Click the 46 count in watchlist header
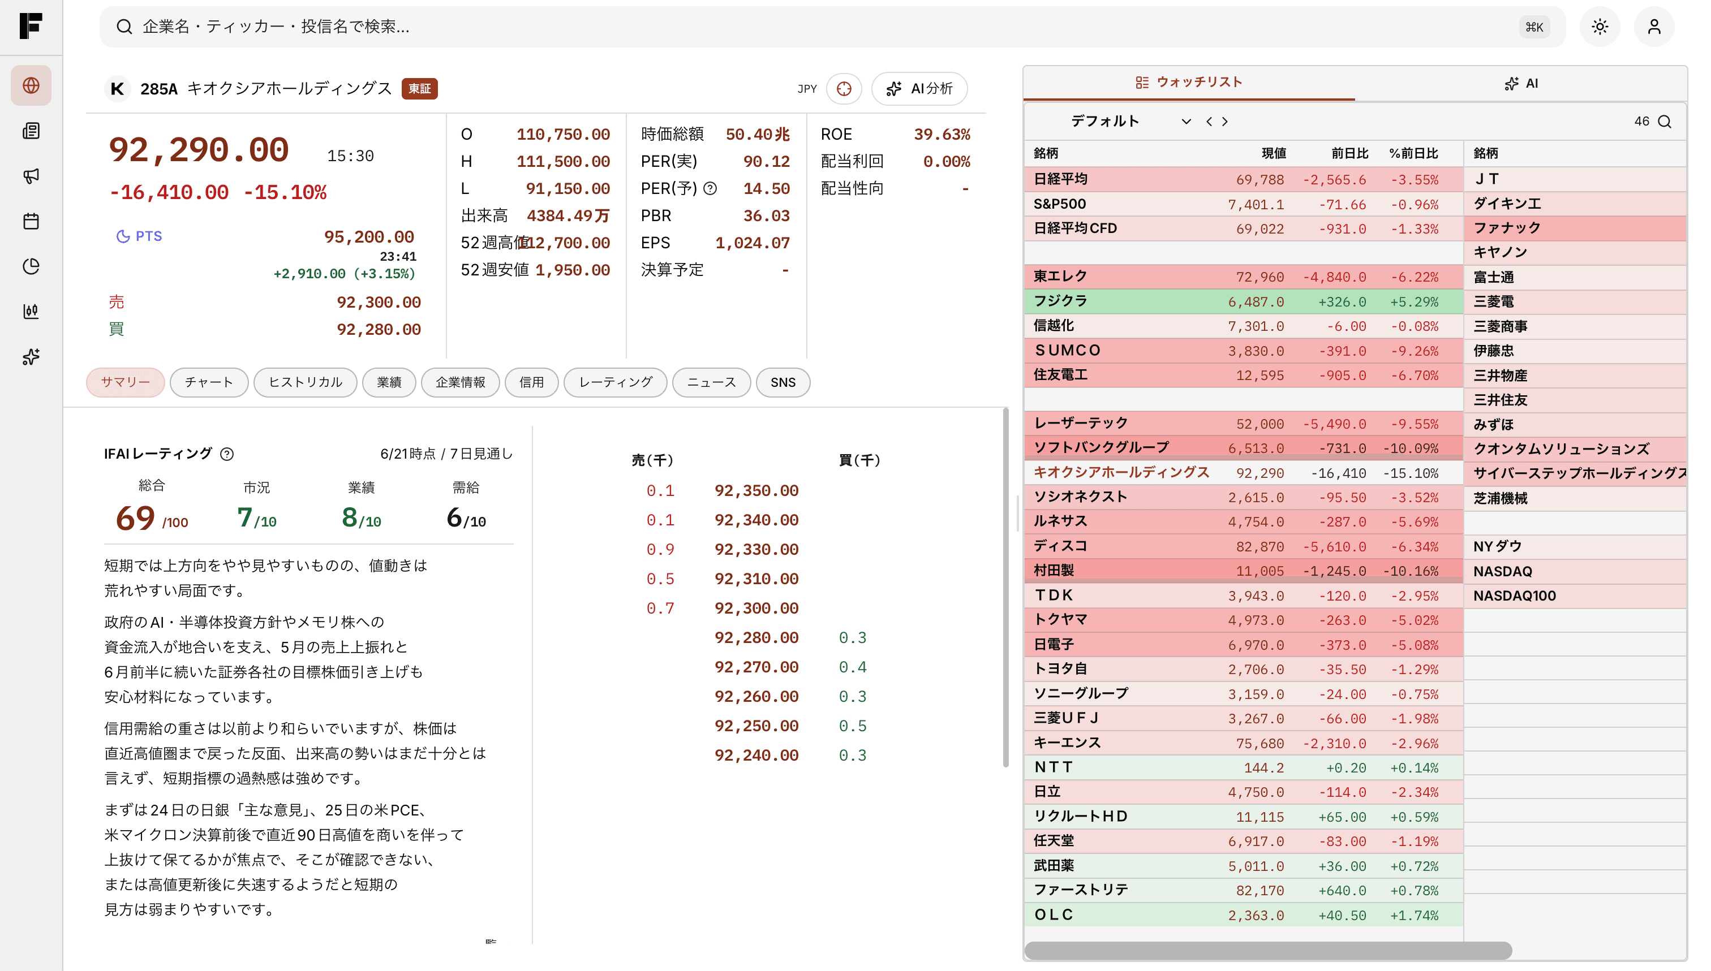 click(1641, 122)
